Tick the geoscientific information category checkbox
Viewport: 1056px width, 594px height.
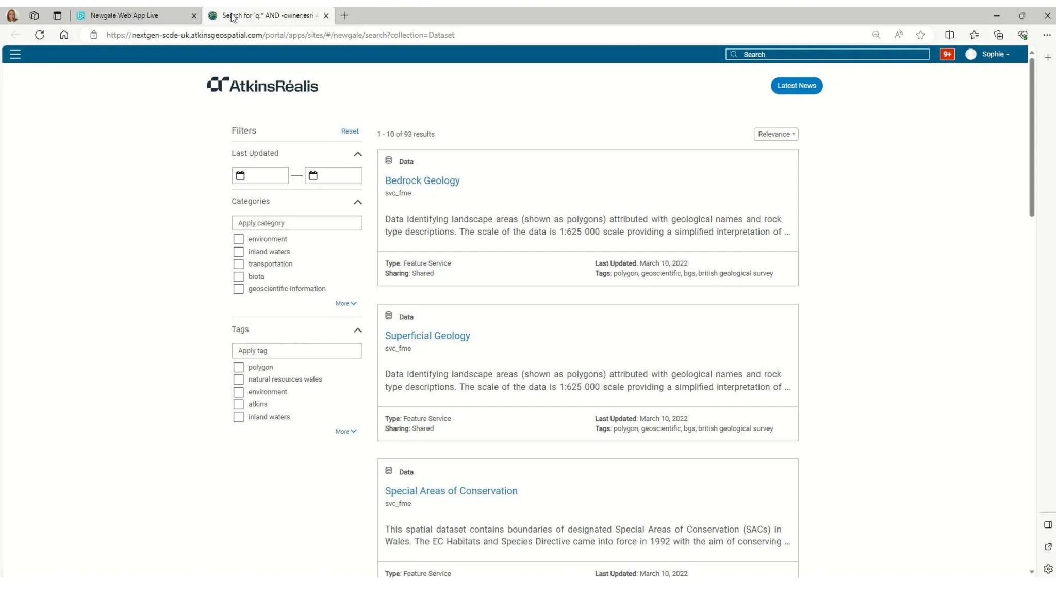pyautogui.click(x=238, y=289)
